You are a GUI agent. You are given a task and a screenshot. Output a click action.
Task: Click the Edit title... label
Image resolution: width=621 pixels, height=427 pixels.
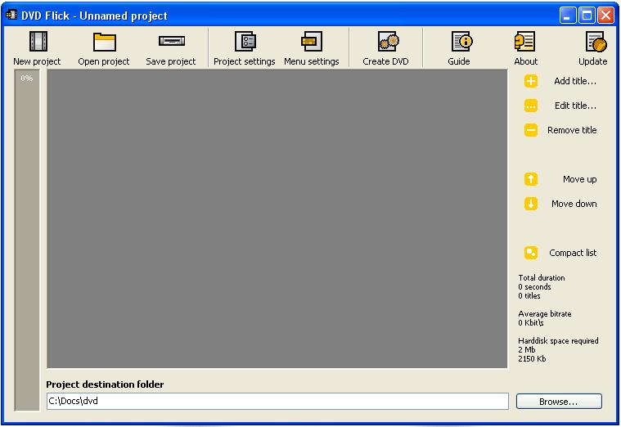pyautogui.click(x=575, y=106)
